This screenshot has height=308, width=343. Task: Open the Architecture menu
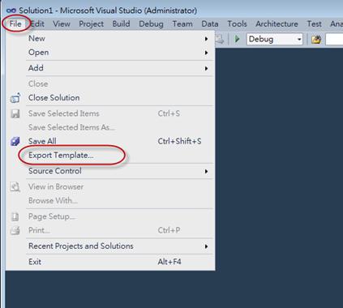[x=277, y=24]
